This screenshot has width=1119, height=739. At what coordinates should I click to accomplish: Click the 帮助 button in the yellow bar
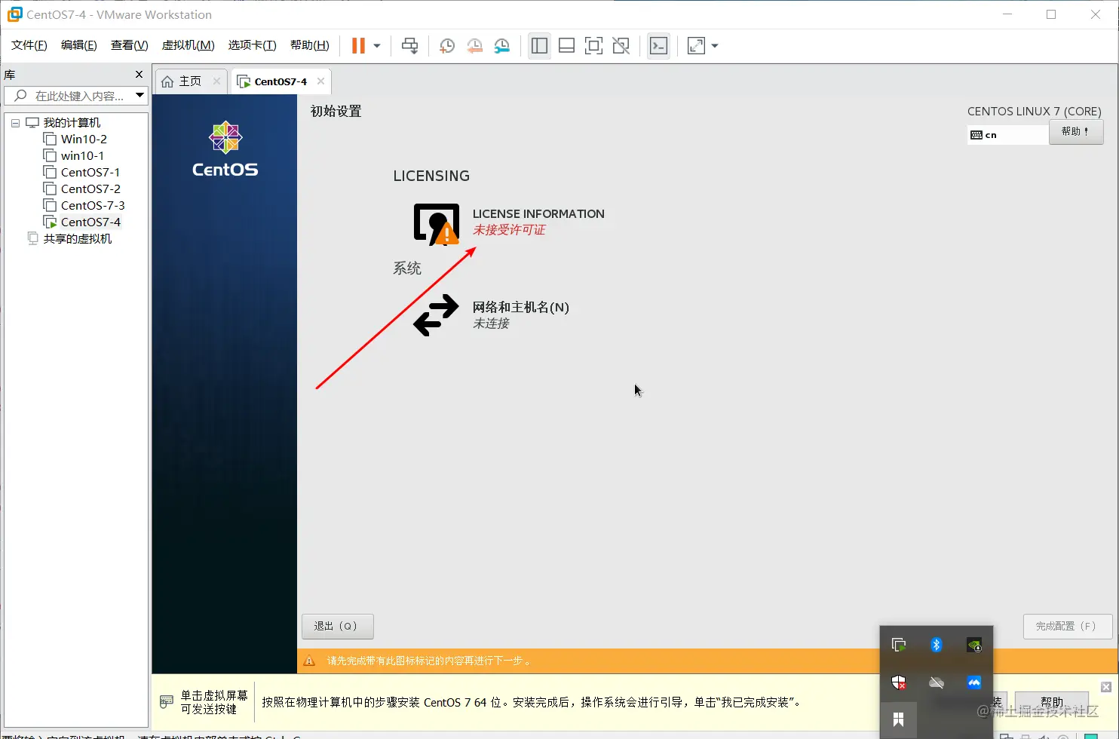click(1052, 702)
